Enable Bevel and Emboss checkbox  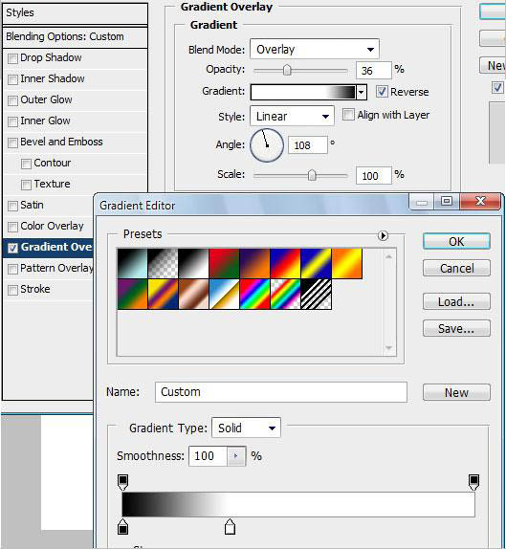(12, 143)
